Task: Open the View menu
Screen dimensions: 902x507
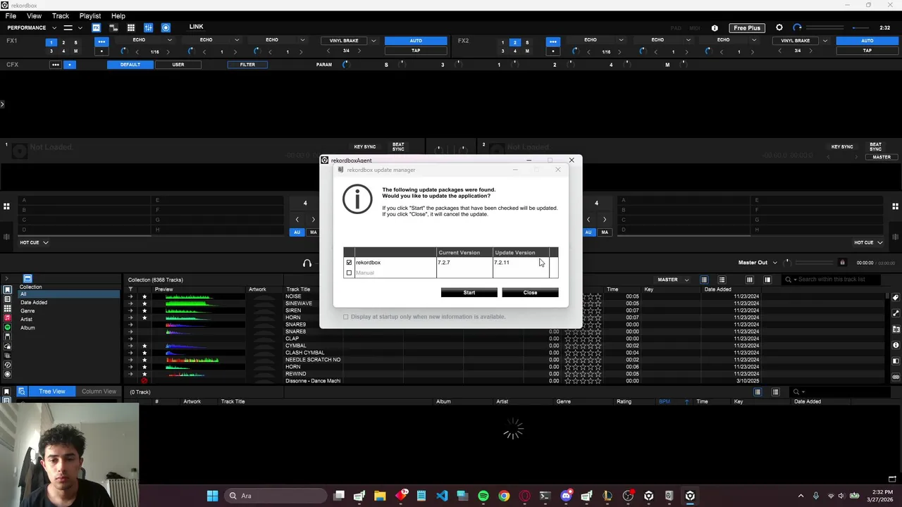Action: (x=34, y=15)
